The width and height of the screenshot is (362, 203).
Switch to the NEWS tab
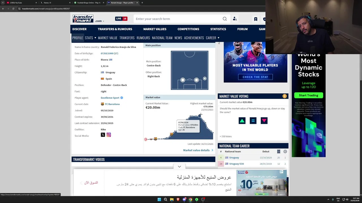[x=178, y=38]
